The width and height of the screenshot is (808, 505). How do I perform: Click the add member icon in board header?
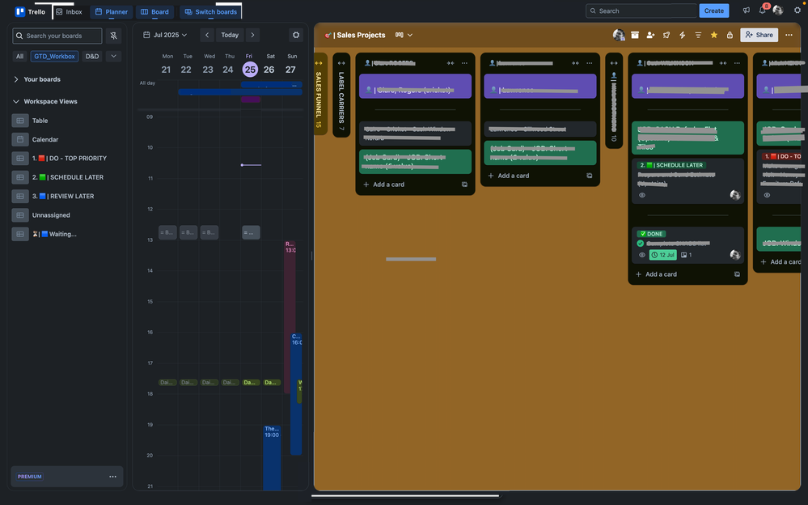click(x=651, y=35)
